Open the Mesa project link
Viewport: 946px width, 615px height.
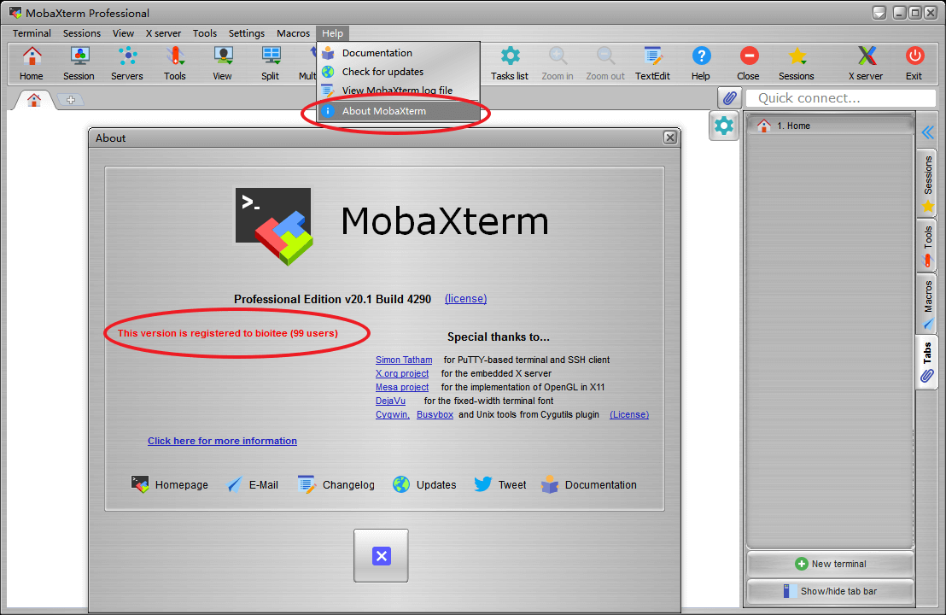(402, 388)
